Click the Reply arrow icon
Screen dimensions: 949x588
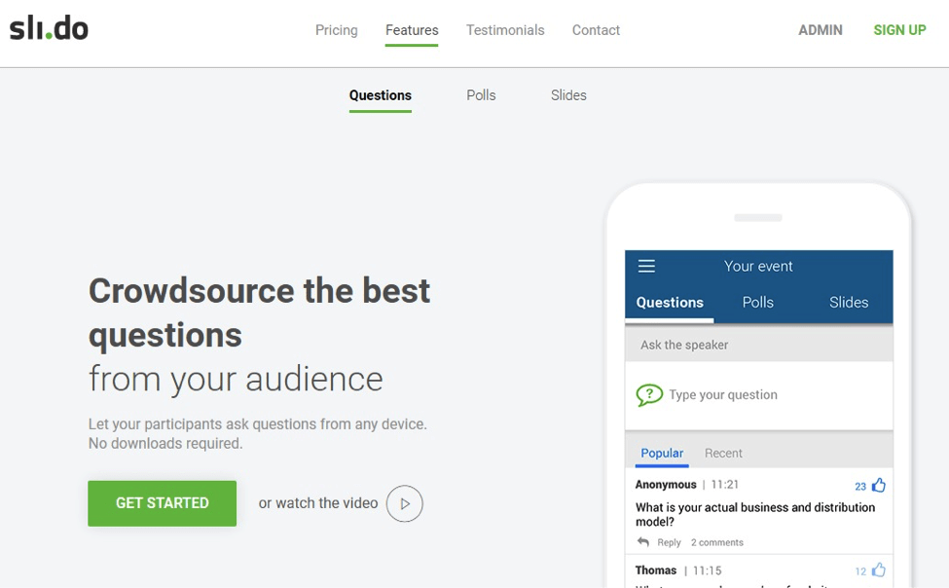click(643, 542)
